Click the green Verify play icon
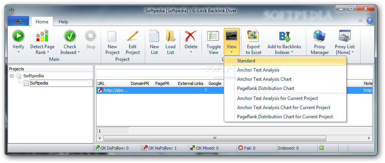This screenshot has width=385, height=163. pyautogui.click(x=18, y=36)
